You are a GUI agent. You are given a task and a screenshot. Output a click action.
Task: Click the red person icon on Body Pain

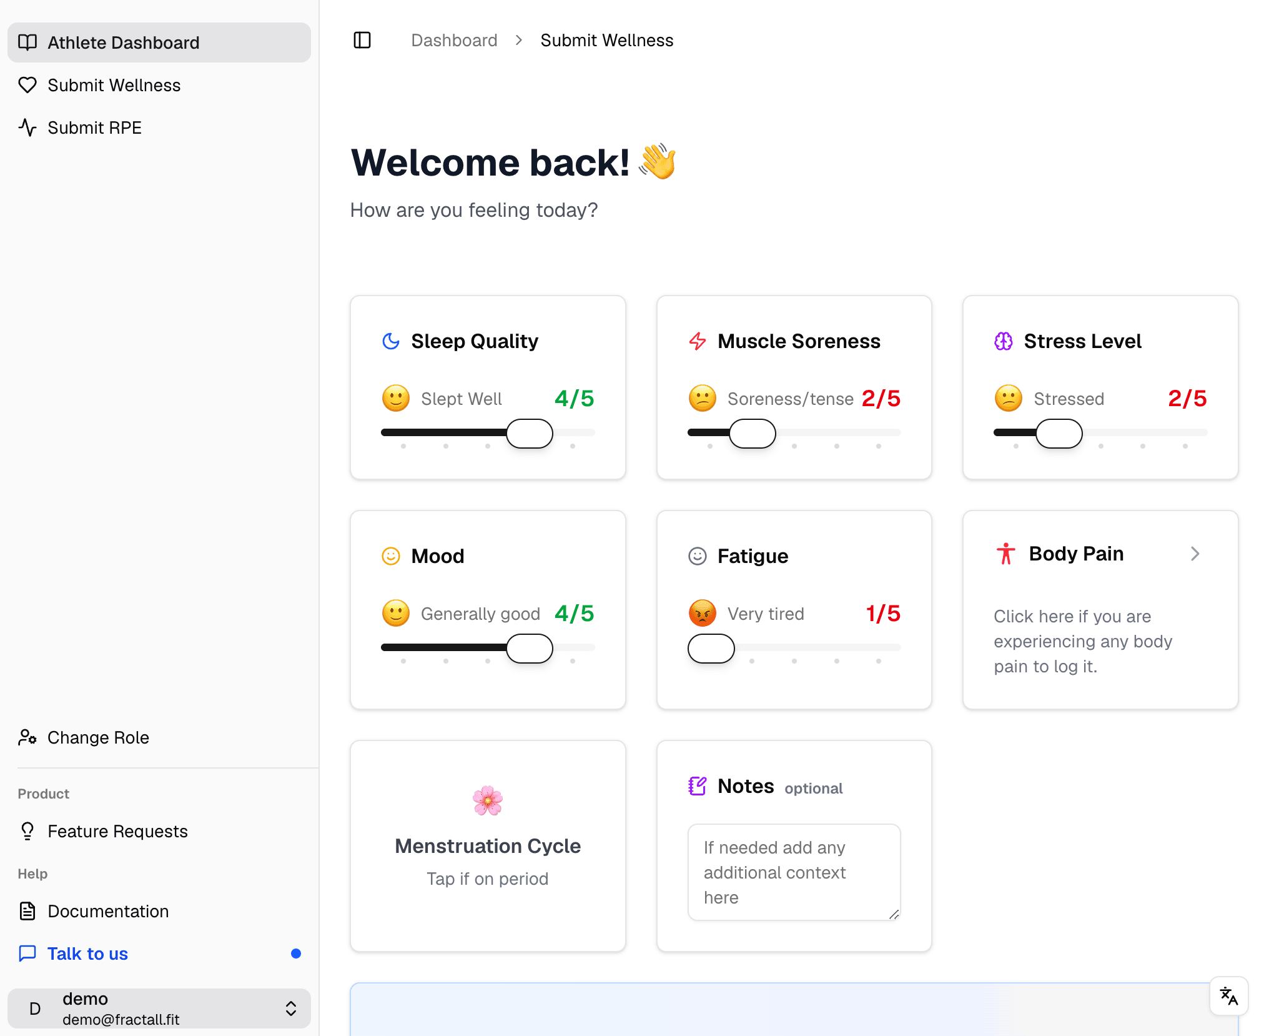tap(1006, 554)
